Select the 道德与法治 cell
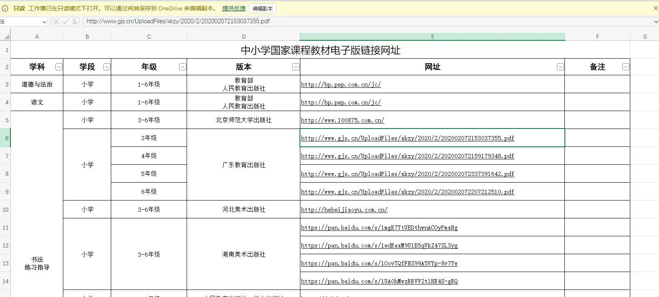 [37, 84]
